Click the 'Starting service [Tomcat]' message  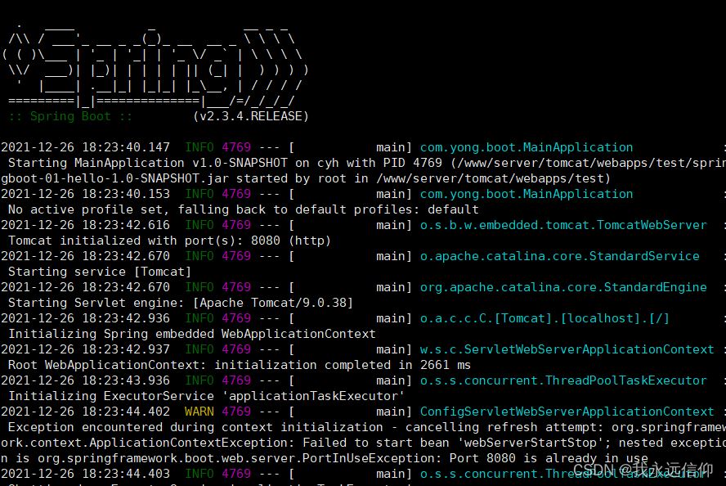100,272
